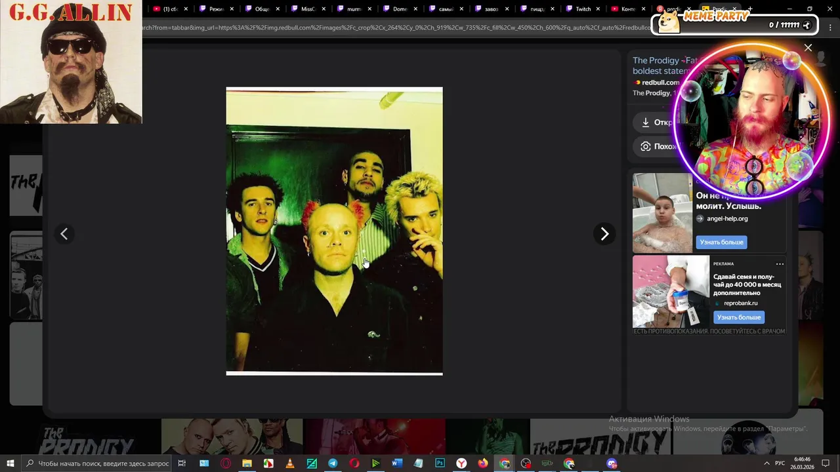Open Microsoft Word from the taskbar
The height and width of the screenshot is (472, 840).
[x=397, y=463]
